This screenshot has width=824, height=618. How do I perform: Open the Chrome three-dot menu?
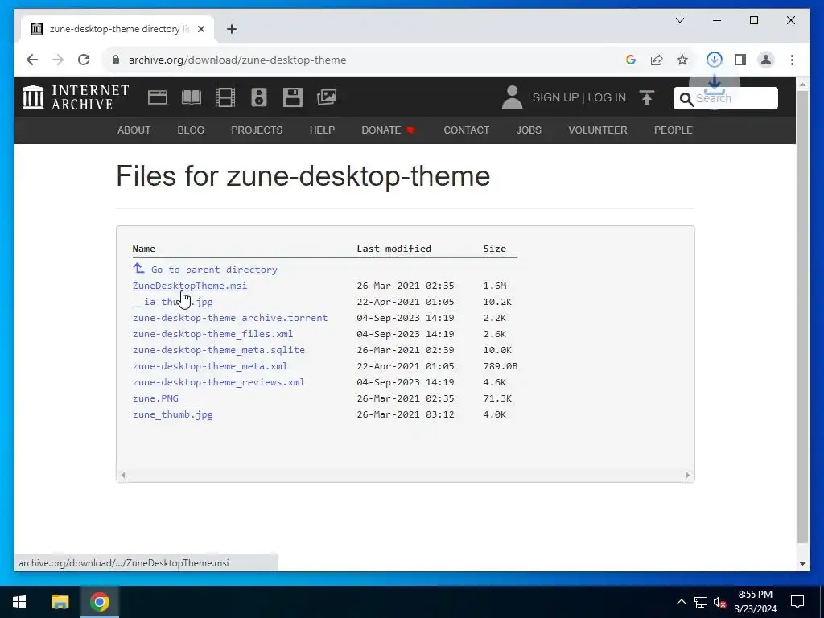[792, 60]
